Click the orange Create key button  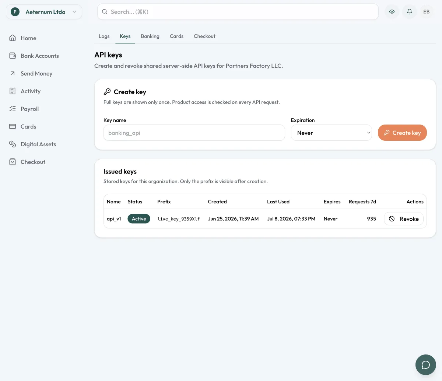coord(402,133)
